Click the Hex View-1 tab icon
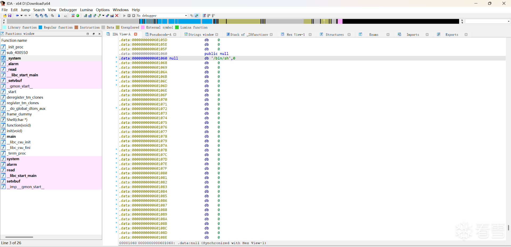Viewport: 511px width, 247px height. 283,35
